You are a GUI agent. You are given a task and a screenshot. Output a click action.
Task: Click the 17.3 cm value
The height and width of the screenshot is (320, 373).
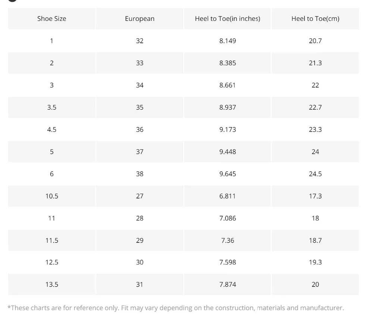tap(315, 196)
